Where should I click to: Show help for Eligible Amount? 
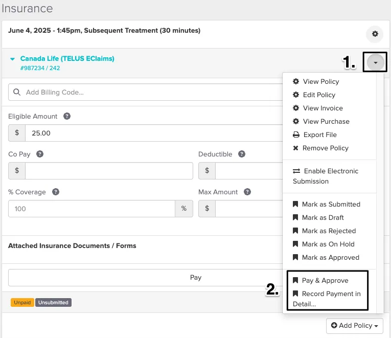67,116
